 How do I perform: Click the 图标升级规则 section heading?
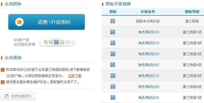point(118,4)
